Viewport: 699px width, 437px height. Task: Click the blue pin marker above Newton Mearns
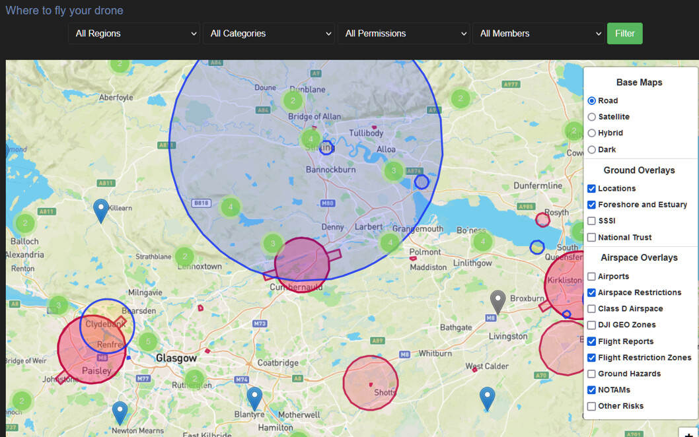[120, 413]
